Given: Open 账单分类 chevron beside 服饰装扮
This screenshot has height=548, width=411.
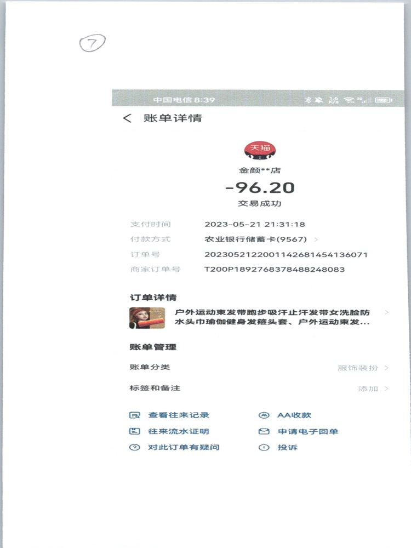Looking at the screenshot, I should (386, 368).
